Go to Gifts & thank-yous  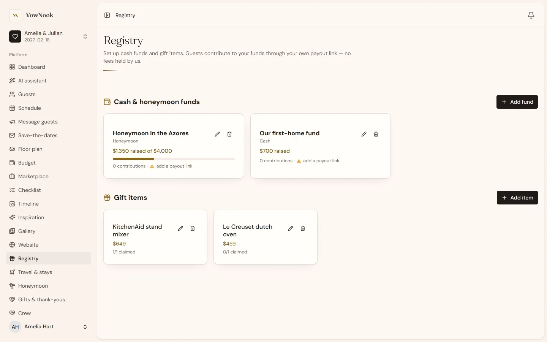pos(49,299)
